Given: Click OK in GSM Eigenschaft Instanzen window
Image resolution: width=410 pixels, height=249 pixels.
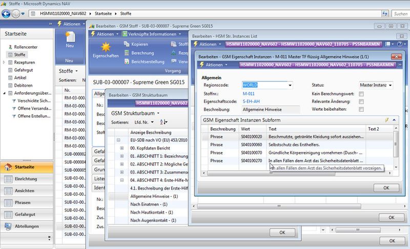Looking at the screenshot, I should pyautogui.click(x=386, y=188).
